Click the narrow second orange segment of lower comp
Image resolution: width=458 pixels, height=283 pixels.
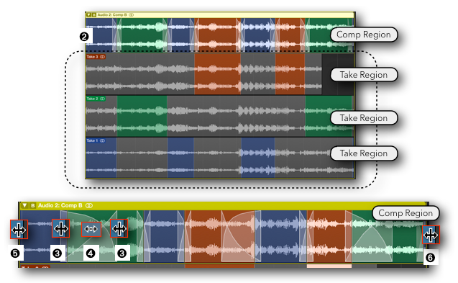pos(329,237)
